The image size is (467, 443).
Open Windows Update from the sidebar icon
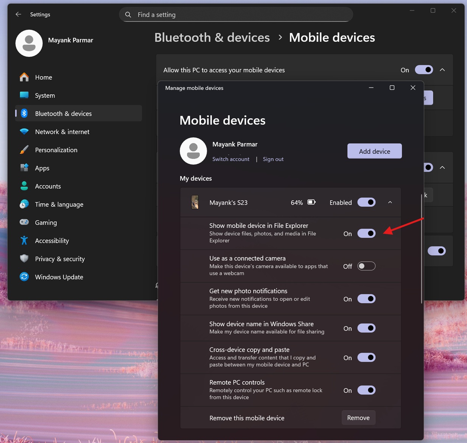click(24, 277)
